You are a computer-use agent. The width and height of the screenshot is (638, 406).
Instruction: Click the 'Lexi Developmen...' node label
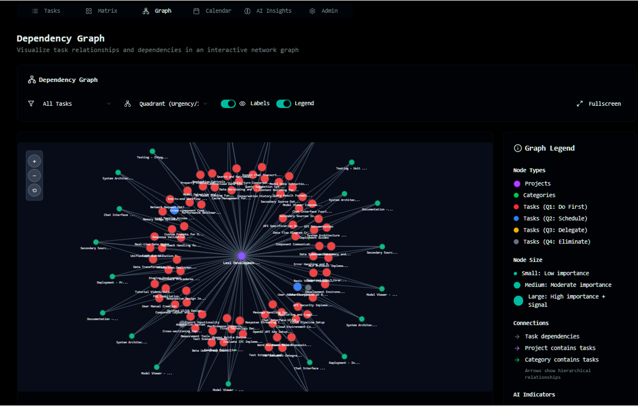point(241,263)
